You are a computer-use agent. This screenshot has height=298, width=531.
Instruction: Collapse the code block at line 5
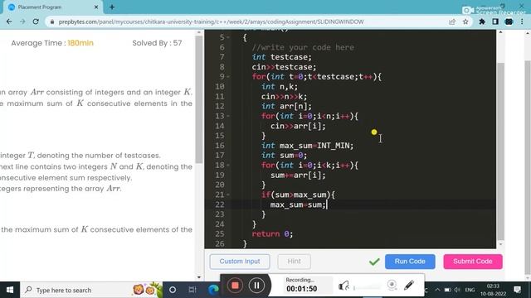click(228, 37)
